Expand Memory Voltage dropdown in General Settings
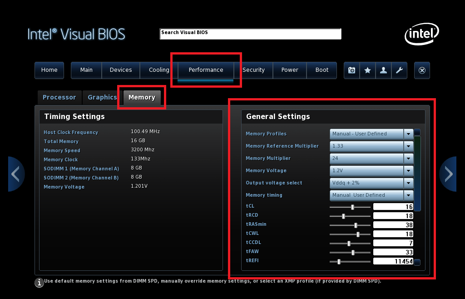The width and height of the screenshot is (465, 299). 371,170
